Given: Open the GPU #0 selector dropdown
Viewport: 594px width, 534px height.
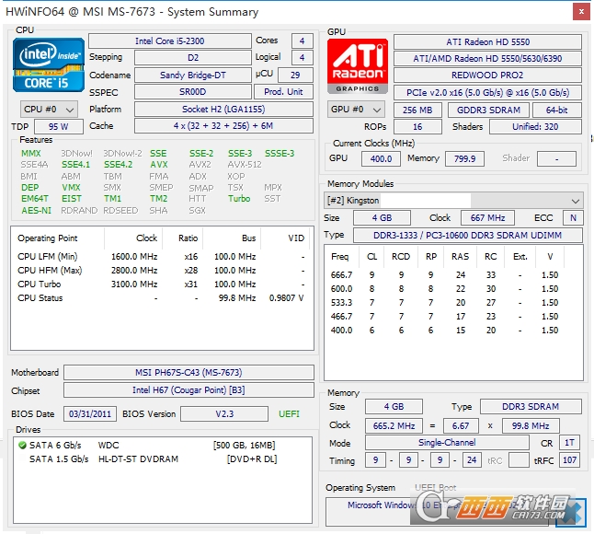Looking at the screenshot, I should [356, 110].
